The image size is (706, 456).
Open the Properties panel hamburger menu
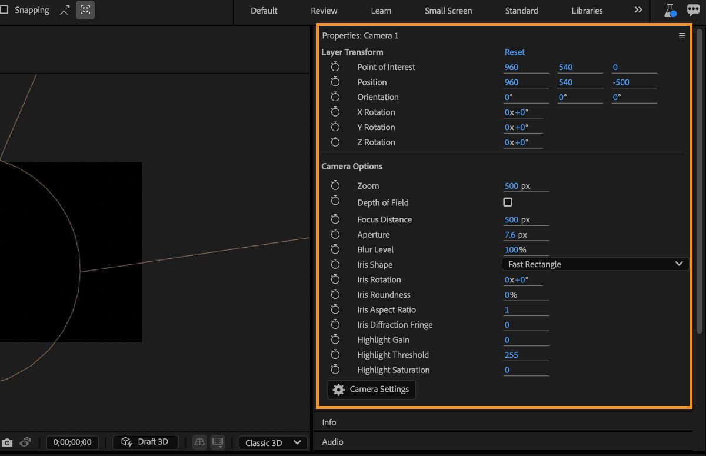[x=681, y=35]
